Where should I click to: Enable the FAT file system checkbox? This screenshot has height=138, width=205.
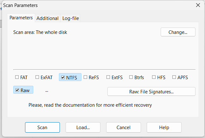point(17,77)
